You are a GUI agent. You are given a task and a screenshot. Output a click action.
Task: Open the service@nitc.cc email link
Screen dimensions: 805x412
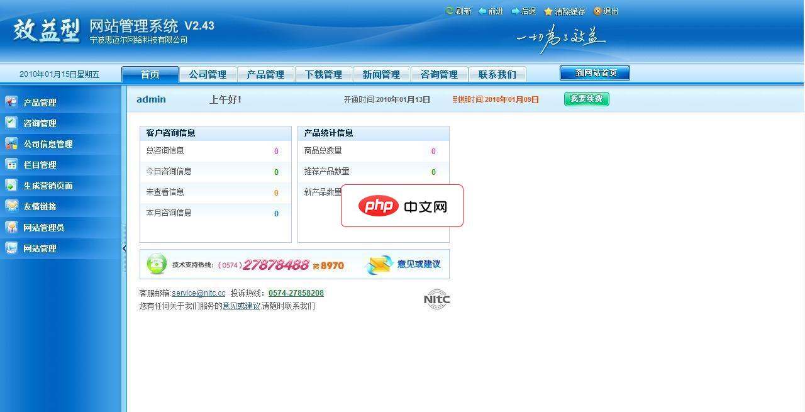click(x=198, y=292)
